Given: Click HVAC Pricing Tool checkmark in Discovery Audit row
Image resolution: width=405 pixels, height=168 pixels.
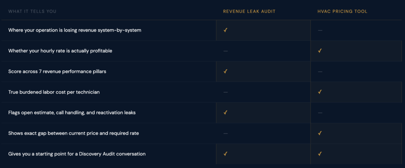Looking at the screenshot, I should coord(320,154).
